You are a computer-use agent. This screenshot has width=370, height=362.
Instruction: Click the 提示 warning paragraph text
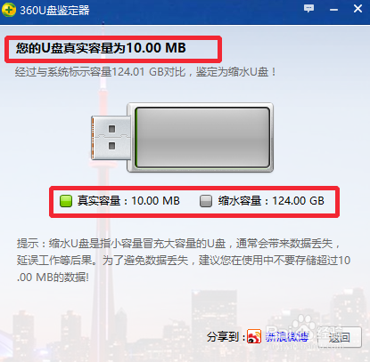(184, 261)
